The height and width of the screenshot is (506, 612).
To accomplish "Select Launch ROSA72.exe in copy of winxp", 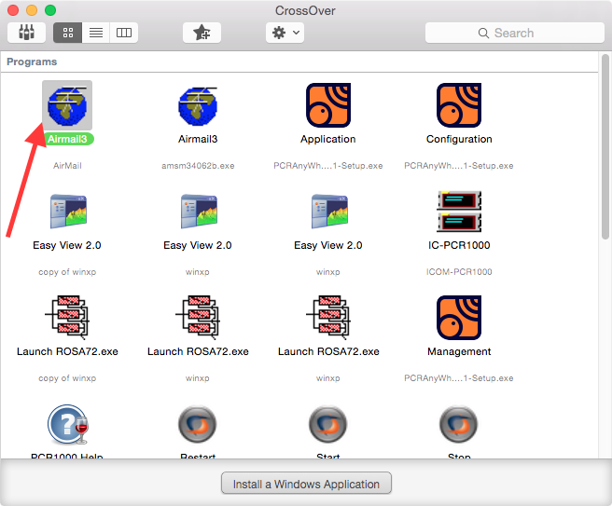I will (x=67, y=318).
